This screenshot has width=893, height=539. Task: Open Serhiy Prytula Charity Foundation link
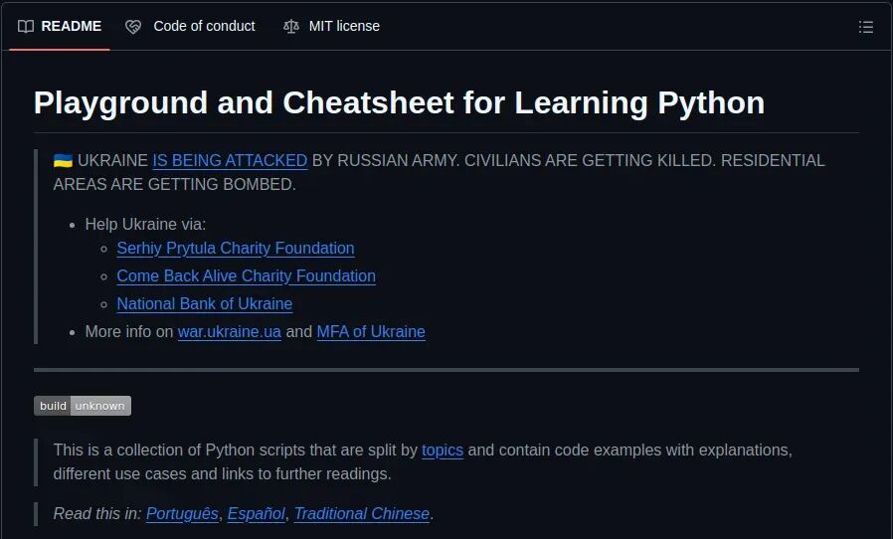click(236, 249)
